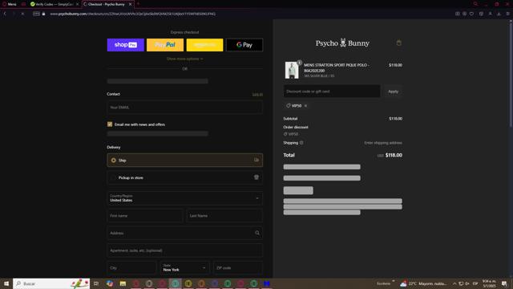The height and width of the screenshot is (289, 513).
Task: Select the Checkout - Psycho Bunny tab
Action: point(107,4)
